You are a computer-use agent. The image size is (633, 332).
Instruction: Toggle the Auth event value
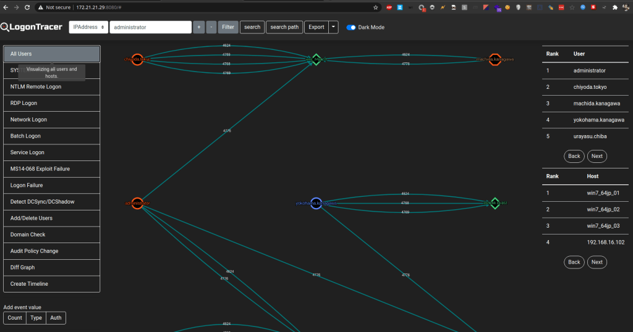pyautogui.click(x=56, y=318)
